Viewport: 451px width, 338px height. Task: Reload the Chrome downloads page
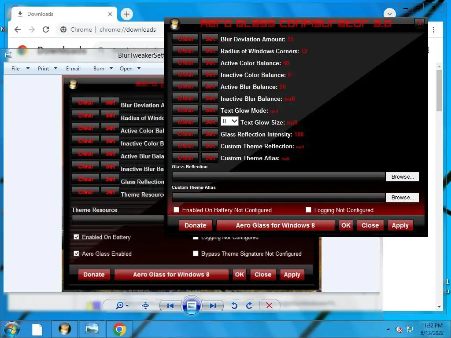point(46,29)
